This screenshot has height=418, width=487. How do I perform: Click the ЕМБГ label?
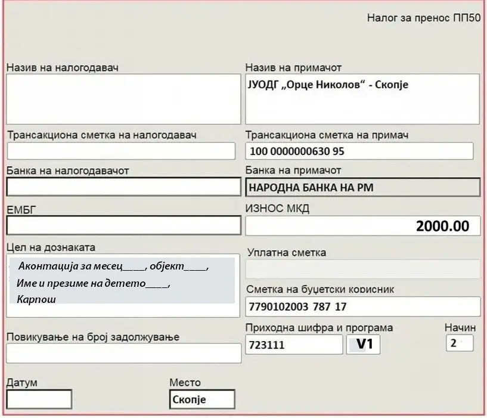click(21, 210)
